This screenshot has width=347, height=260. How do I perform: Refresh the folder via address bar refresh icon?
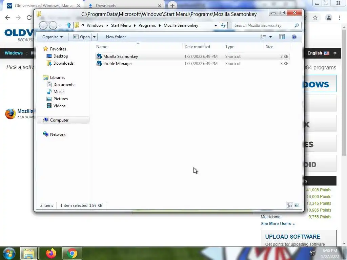[223, 25]
